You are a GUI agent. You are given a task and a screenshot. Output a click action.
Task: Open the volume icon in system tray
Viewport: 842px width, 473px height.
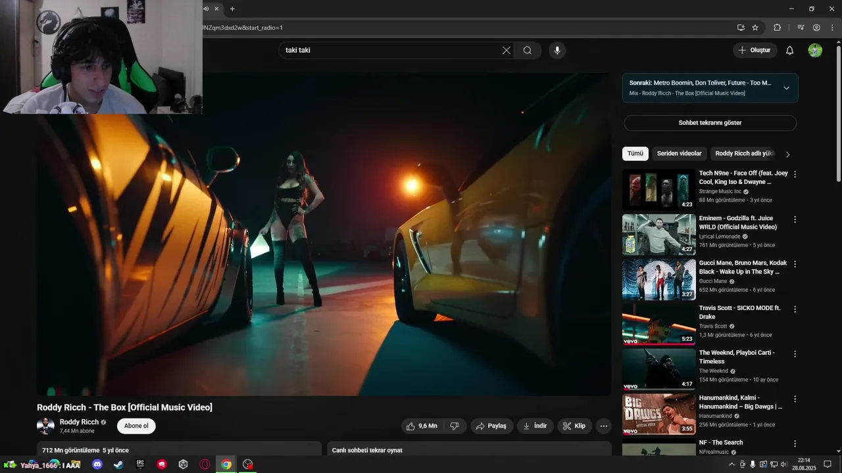[x=783, y=464]
